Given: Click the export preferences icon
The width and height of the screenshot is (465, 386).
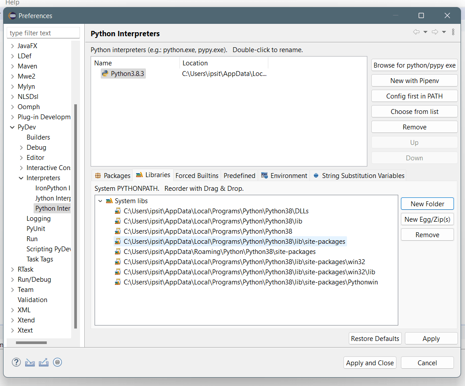Looking at the screenshot, I should point(43,363).
